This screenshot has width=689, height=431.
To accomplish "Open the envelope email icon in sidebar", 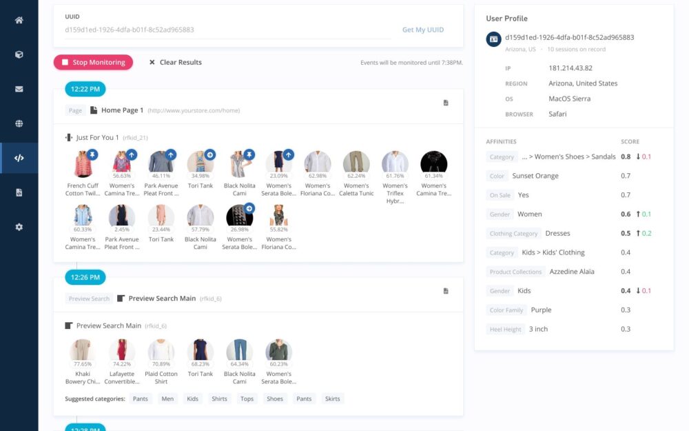I will click(x=19, y=89).
